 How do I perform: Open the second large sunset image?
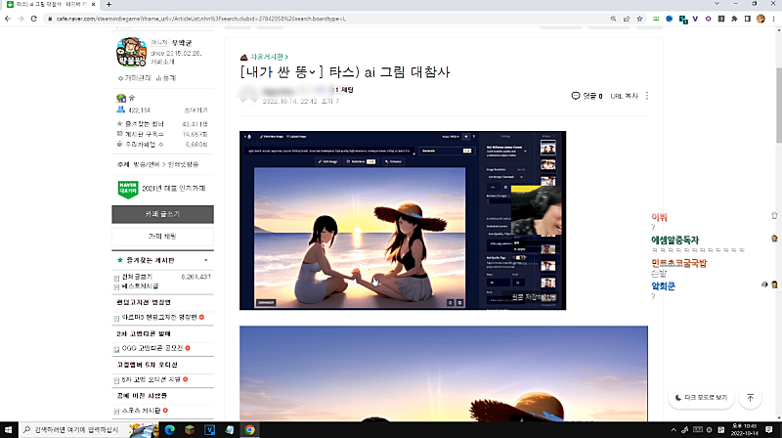pyautogui.click(x=444, y=373)
